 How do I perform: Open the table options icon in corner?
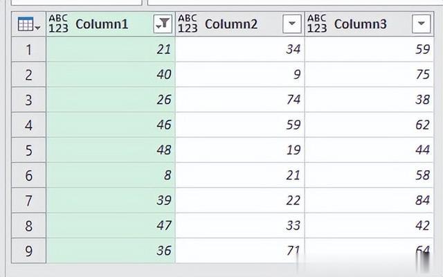(x=28, y=24)
